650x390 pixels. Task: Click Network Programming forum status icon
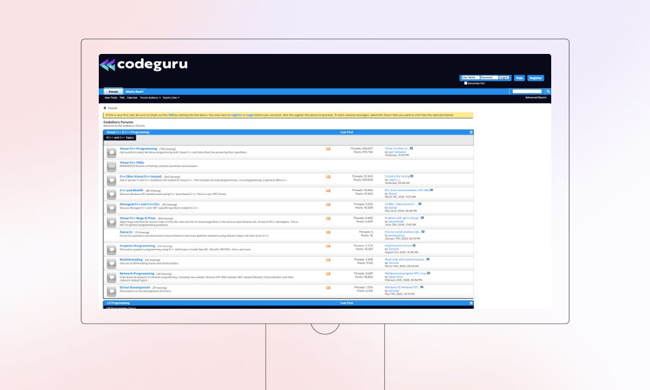coord(112,277)
